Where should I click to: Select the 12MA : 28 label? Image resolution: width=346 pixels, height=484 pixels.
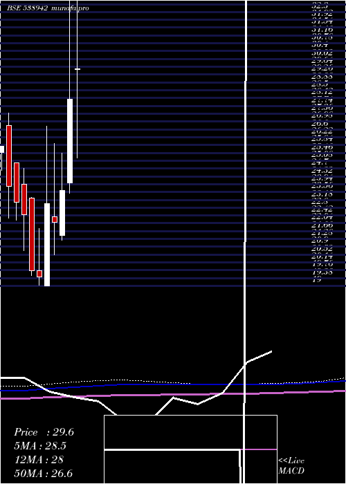click(x=39, y=460)
